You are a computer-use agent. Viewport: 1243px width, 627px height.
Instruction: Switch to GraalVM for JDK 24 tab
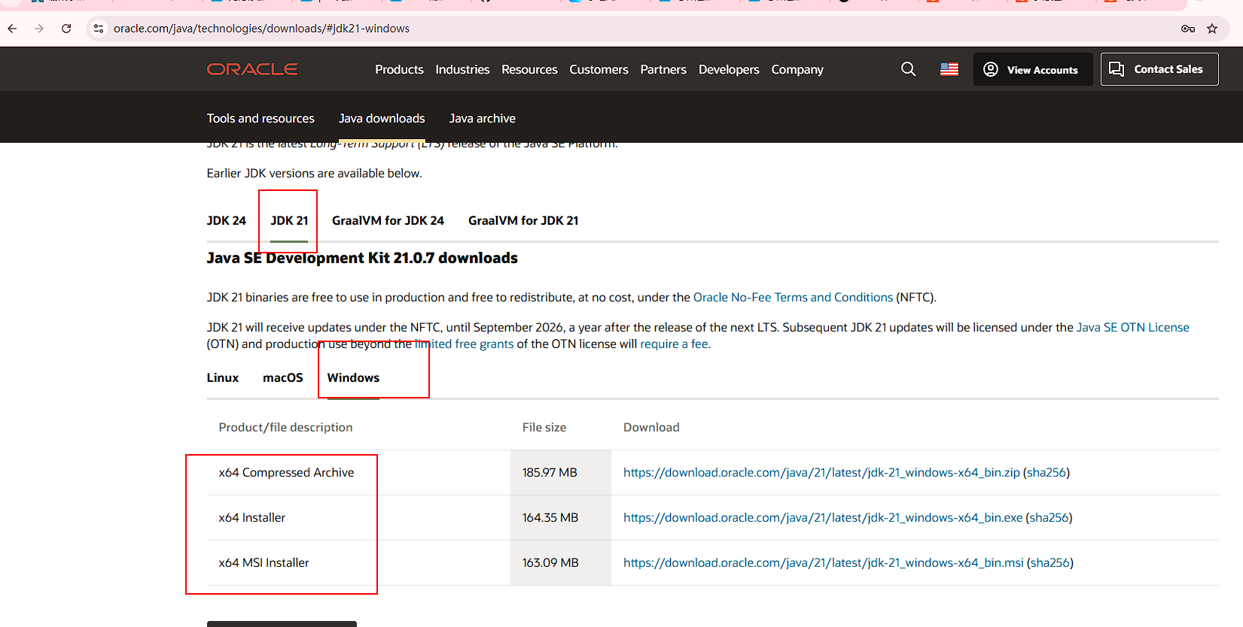point(388,220)
